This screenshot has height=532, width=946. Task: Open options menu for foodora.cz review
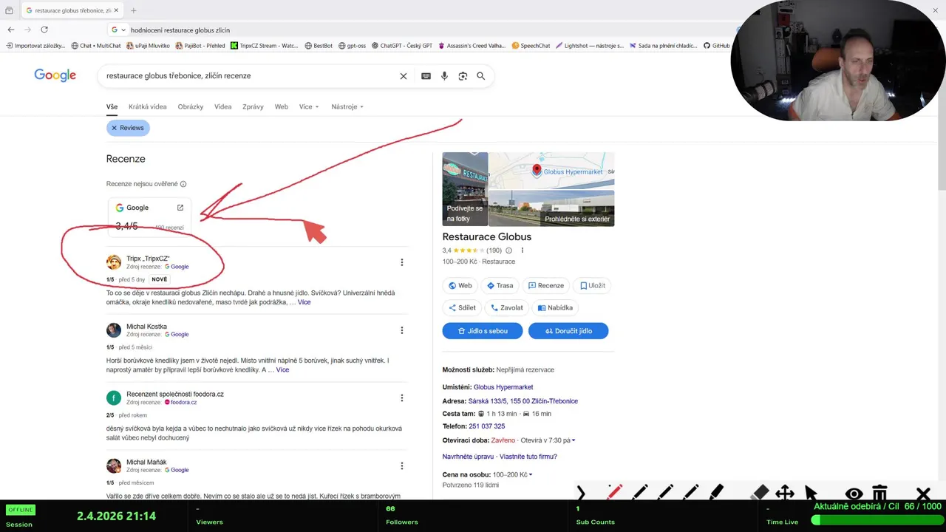402,398
